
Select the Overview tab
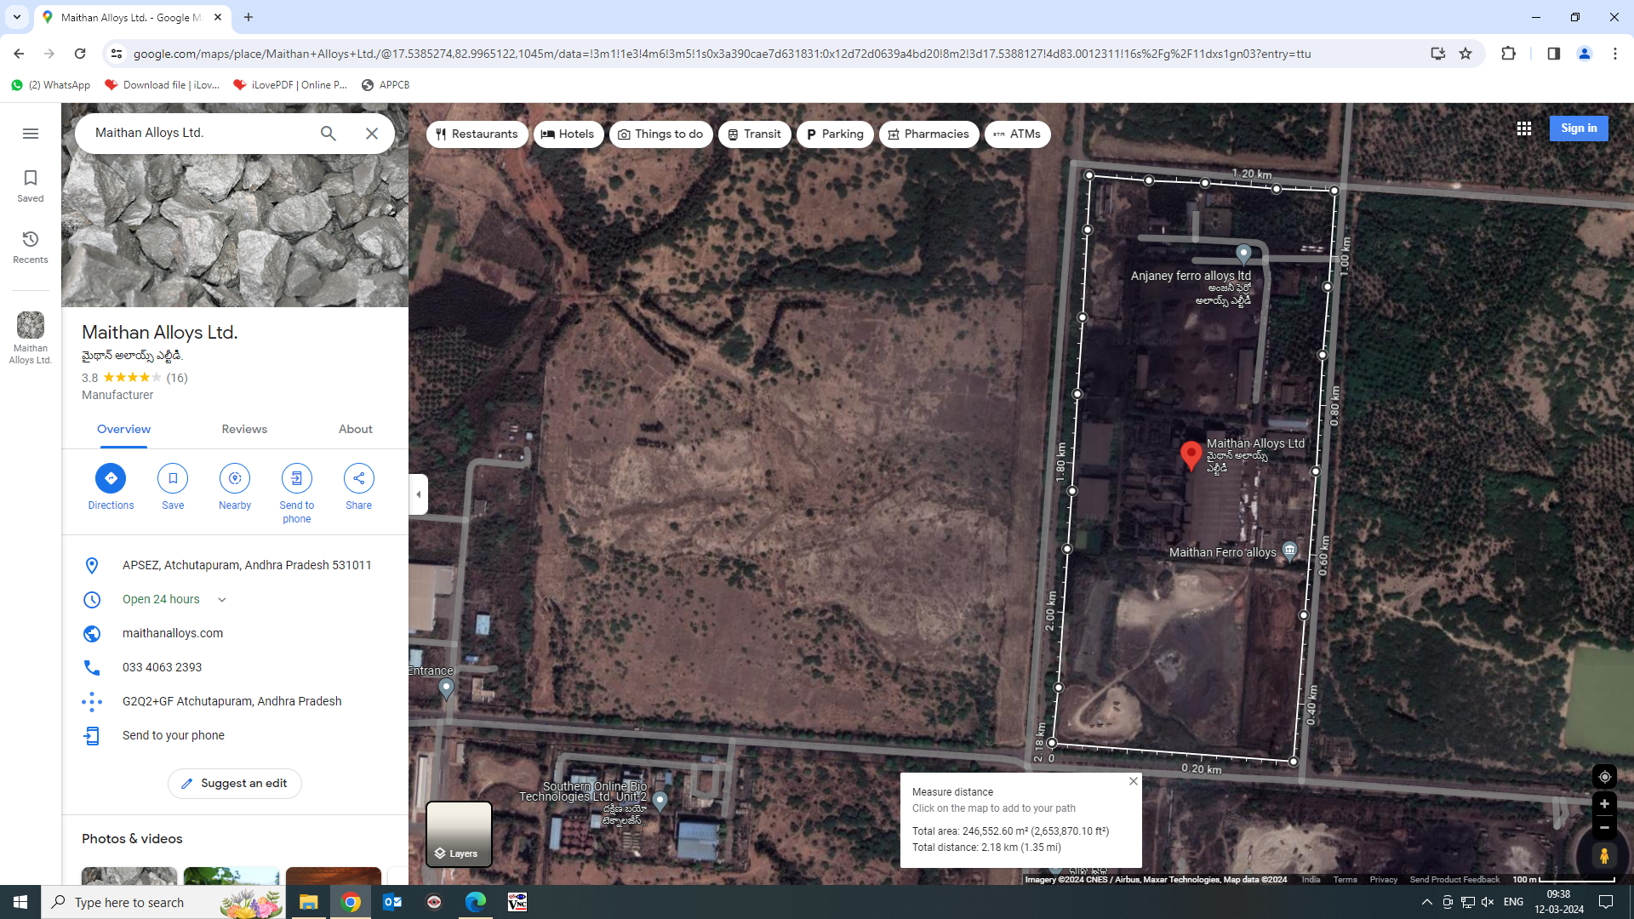coord(123,430)
